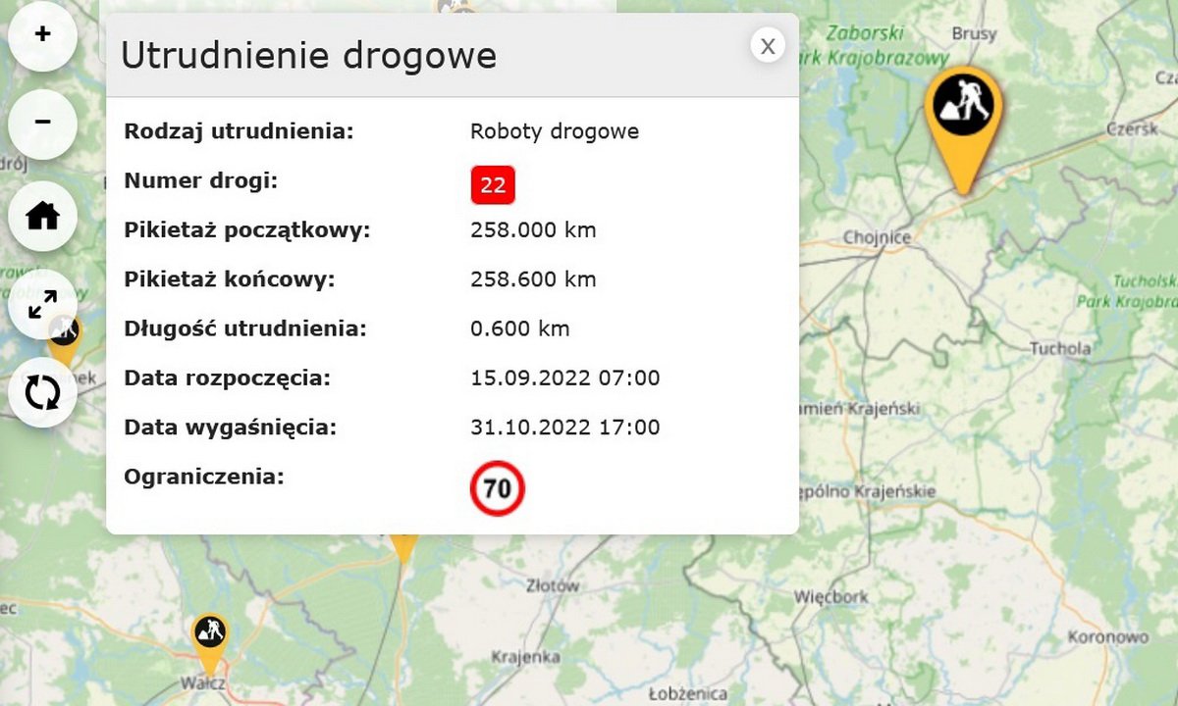Click the 70 speed limit sign
The height and width of the screenshot is (706, 1178).
click(x=498, y=488)
